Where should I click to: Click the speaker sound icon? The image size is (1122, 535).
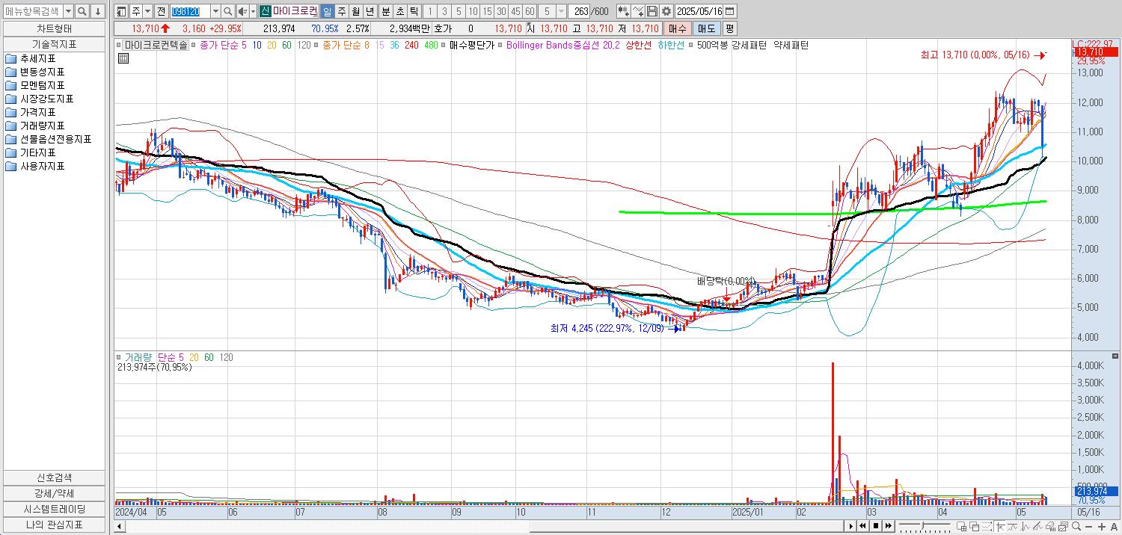click(242, 11)
